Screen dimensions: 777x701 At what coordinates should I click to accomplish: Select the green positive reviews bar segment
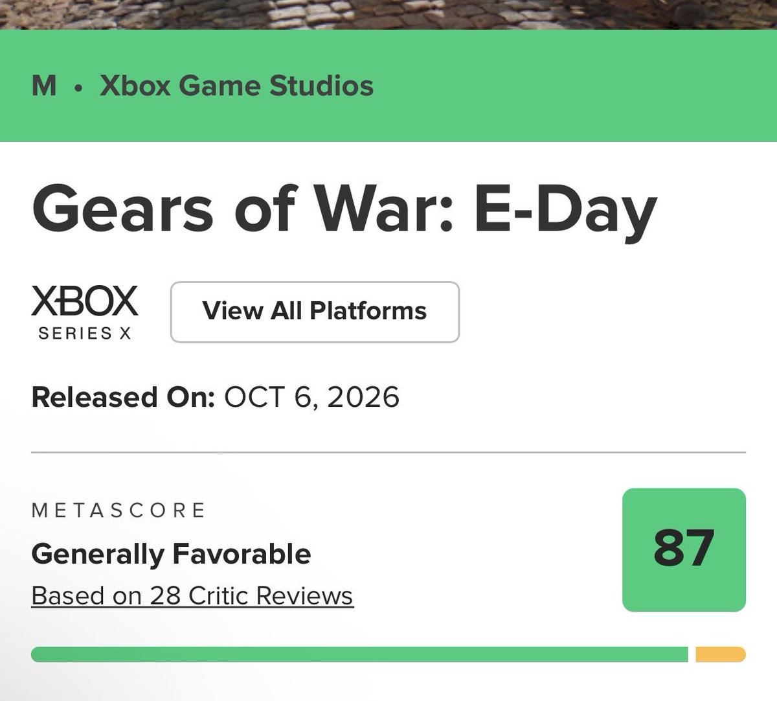coord(359,654)
